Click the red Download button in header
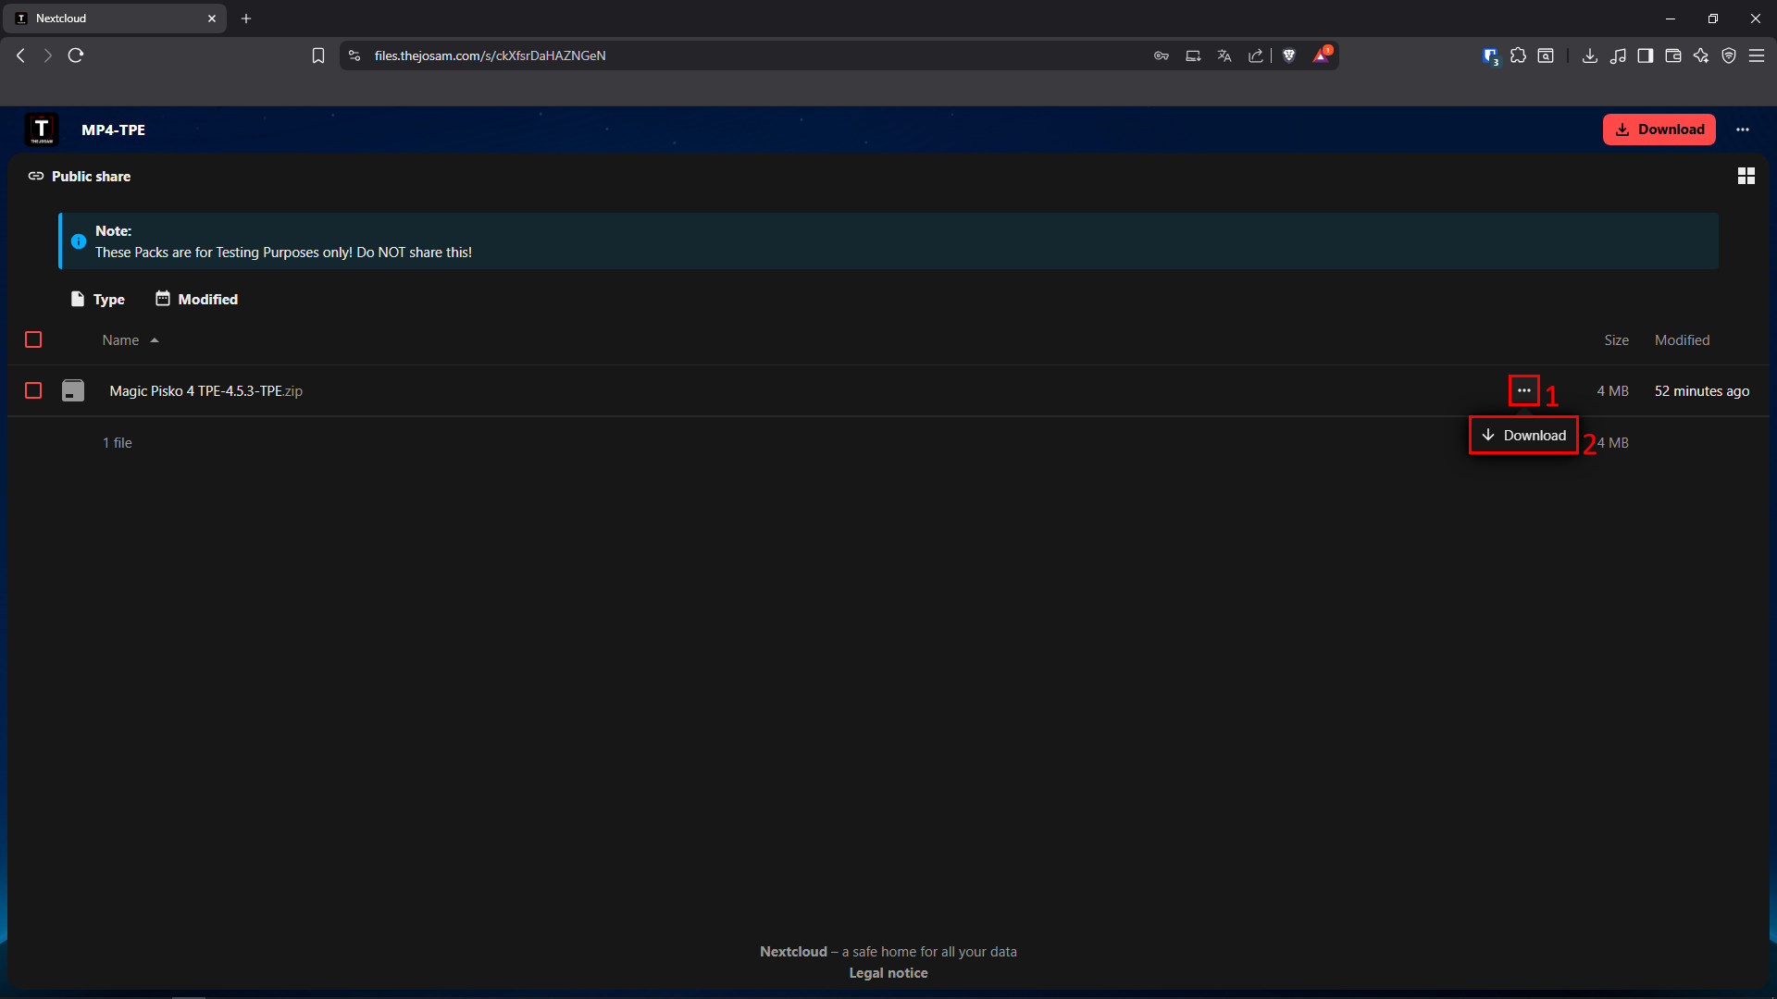Image resolution: width=1777 pixels, height=999 pixels. click(x=1659, y=129)
